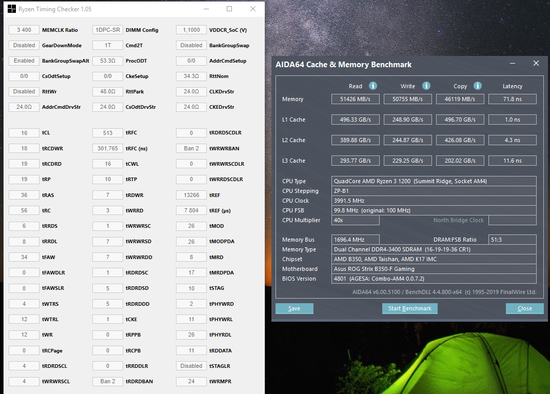Click the tSTAGLR Disabled value
This screenshot has height=394, width=550.
(191, 366)
